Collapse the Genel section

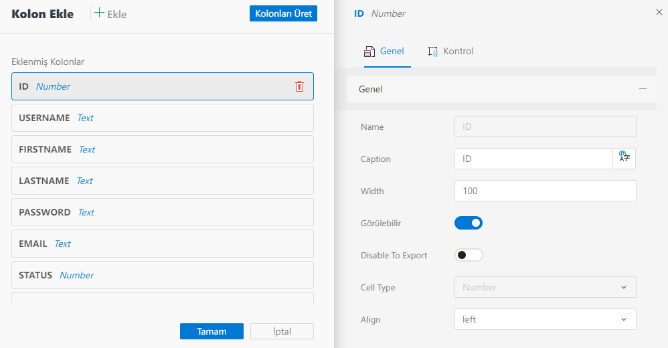coord(643,89)
